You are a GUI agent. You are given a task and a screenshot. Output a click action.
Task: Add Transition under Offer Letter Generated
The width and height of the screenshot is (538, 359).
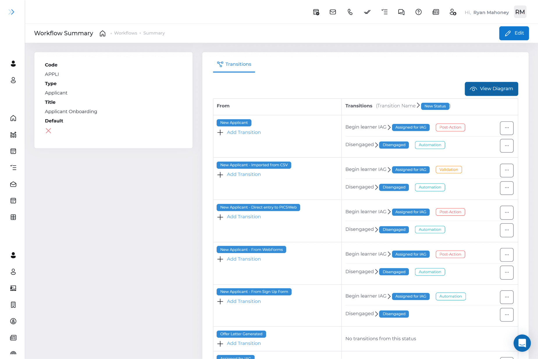tap(243, 344)
